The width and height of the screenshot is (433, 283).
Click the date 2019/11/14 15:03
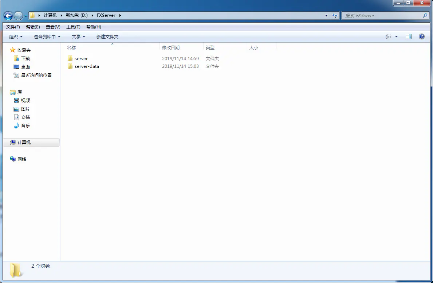(180, 66)
